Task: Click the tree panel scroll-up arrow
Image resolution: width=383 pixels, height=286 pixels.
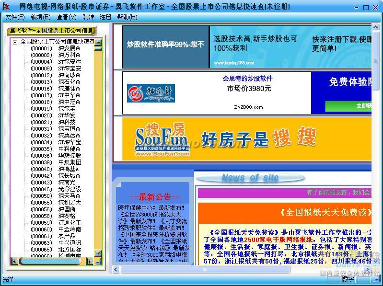Action: tap(98, 42)
